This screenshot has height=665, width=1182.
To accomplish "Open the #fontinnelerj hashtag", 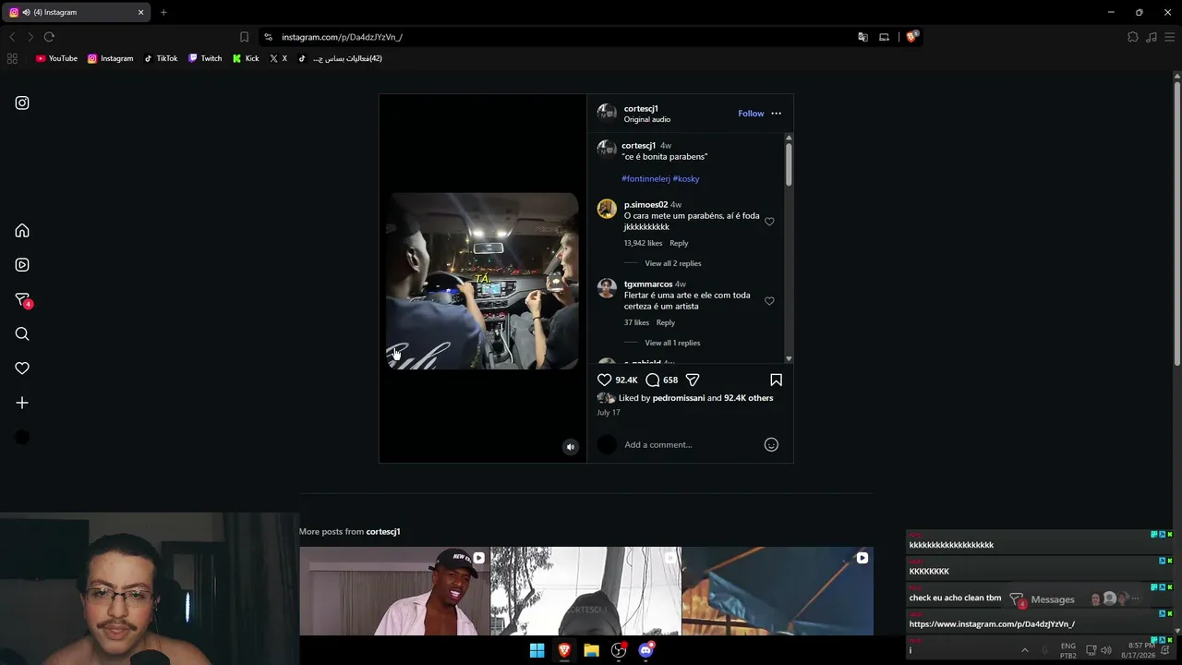I will [645, 179].
